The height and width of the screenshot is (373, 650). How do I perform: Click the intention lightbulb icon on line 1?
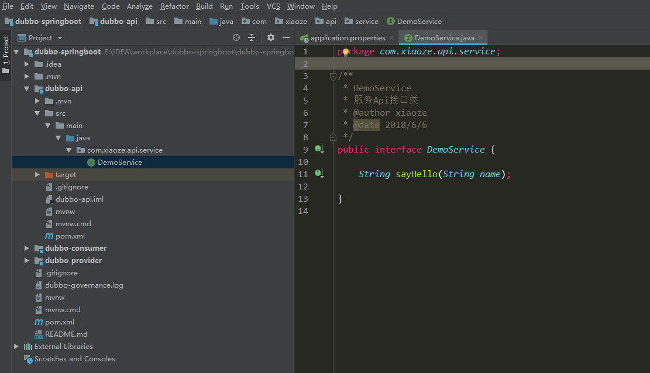[x=345, y=52]
